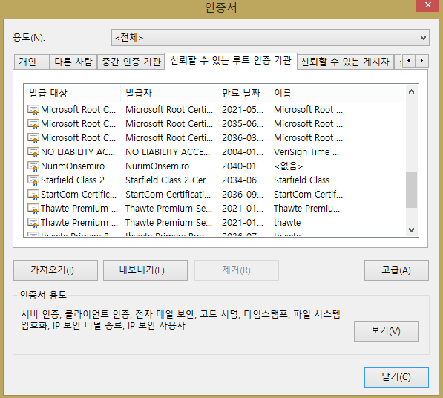Click the 2036-03... expiration date
The image size is (443, 398).
[x=243, y=138]
